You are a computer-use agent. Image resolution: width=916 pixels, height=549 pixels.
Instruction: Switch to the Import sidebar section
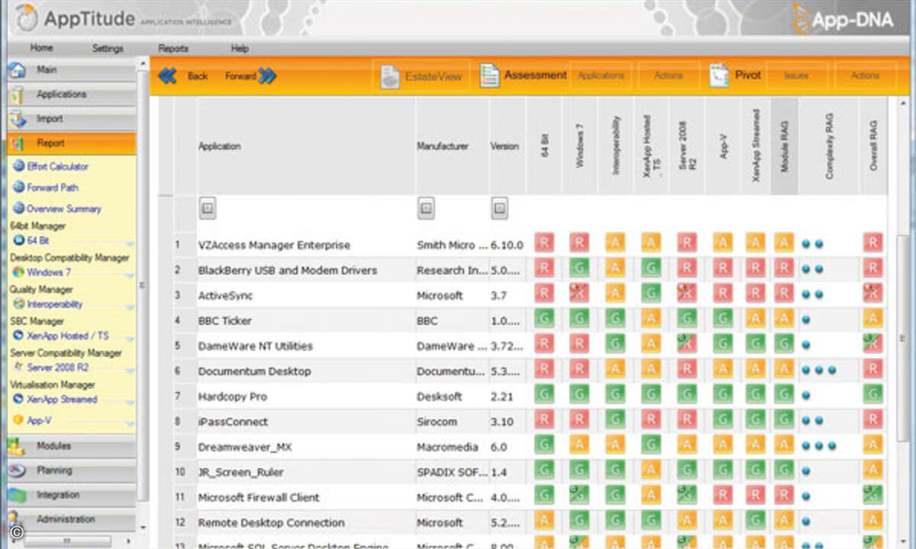72,119
